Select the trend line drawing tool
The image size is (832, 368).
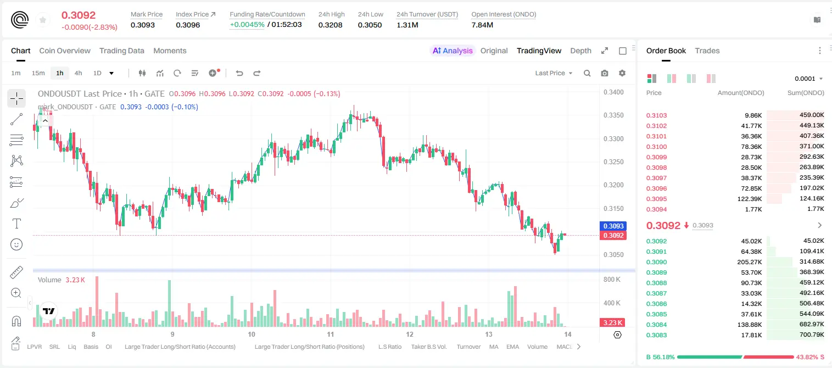click(16, 119)
